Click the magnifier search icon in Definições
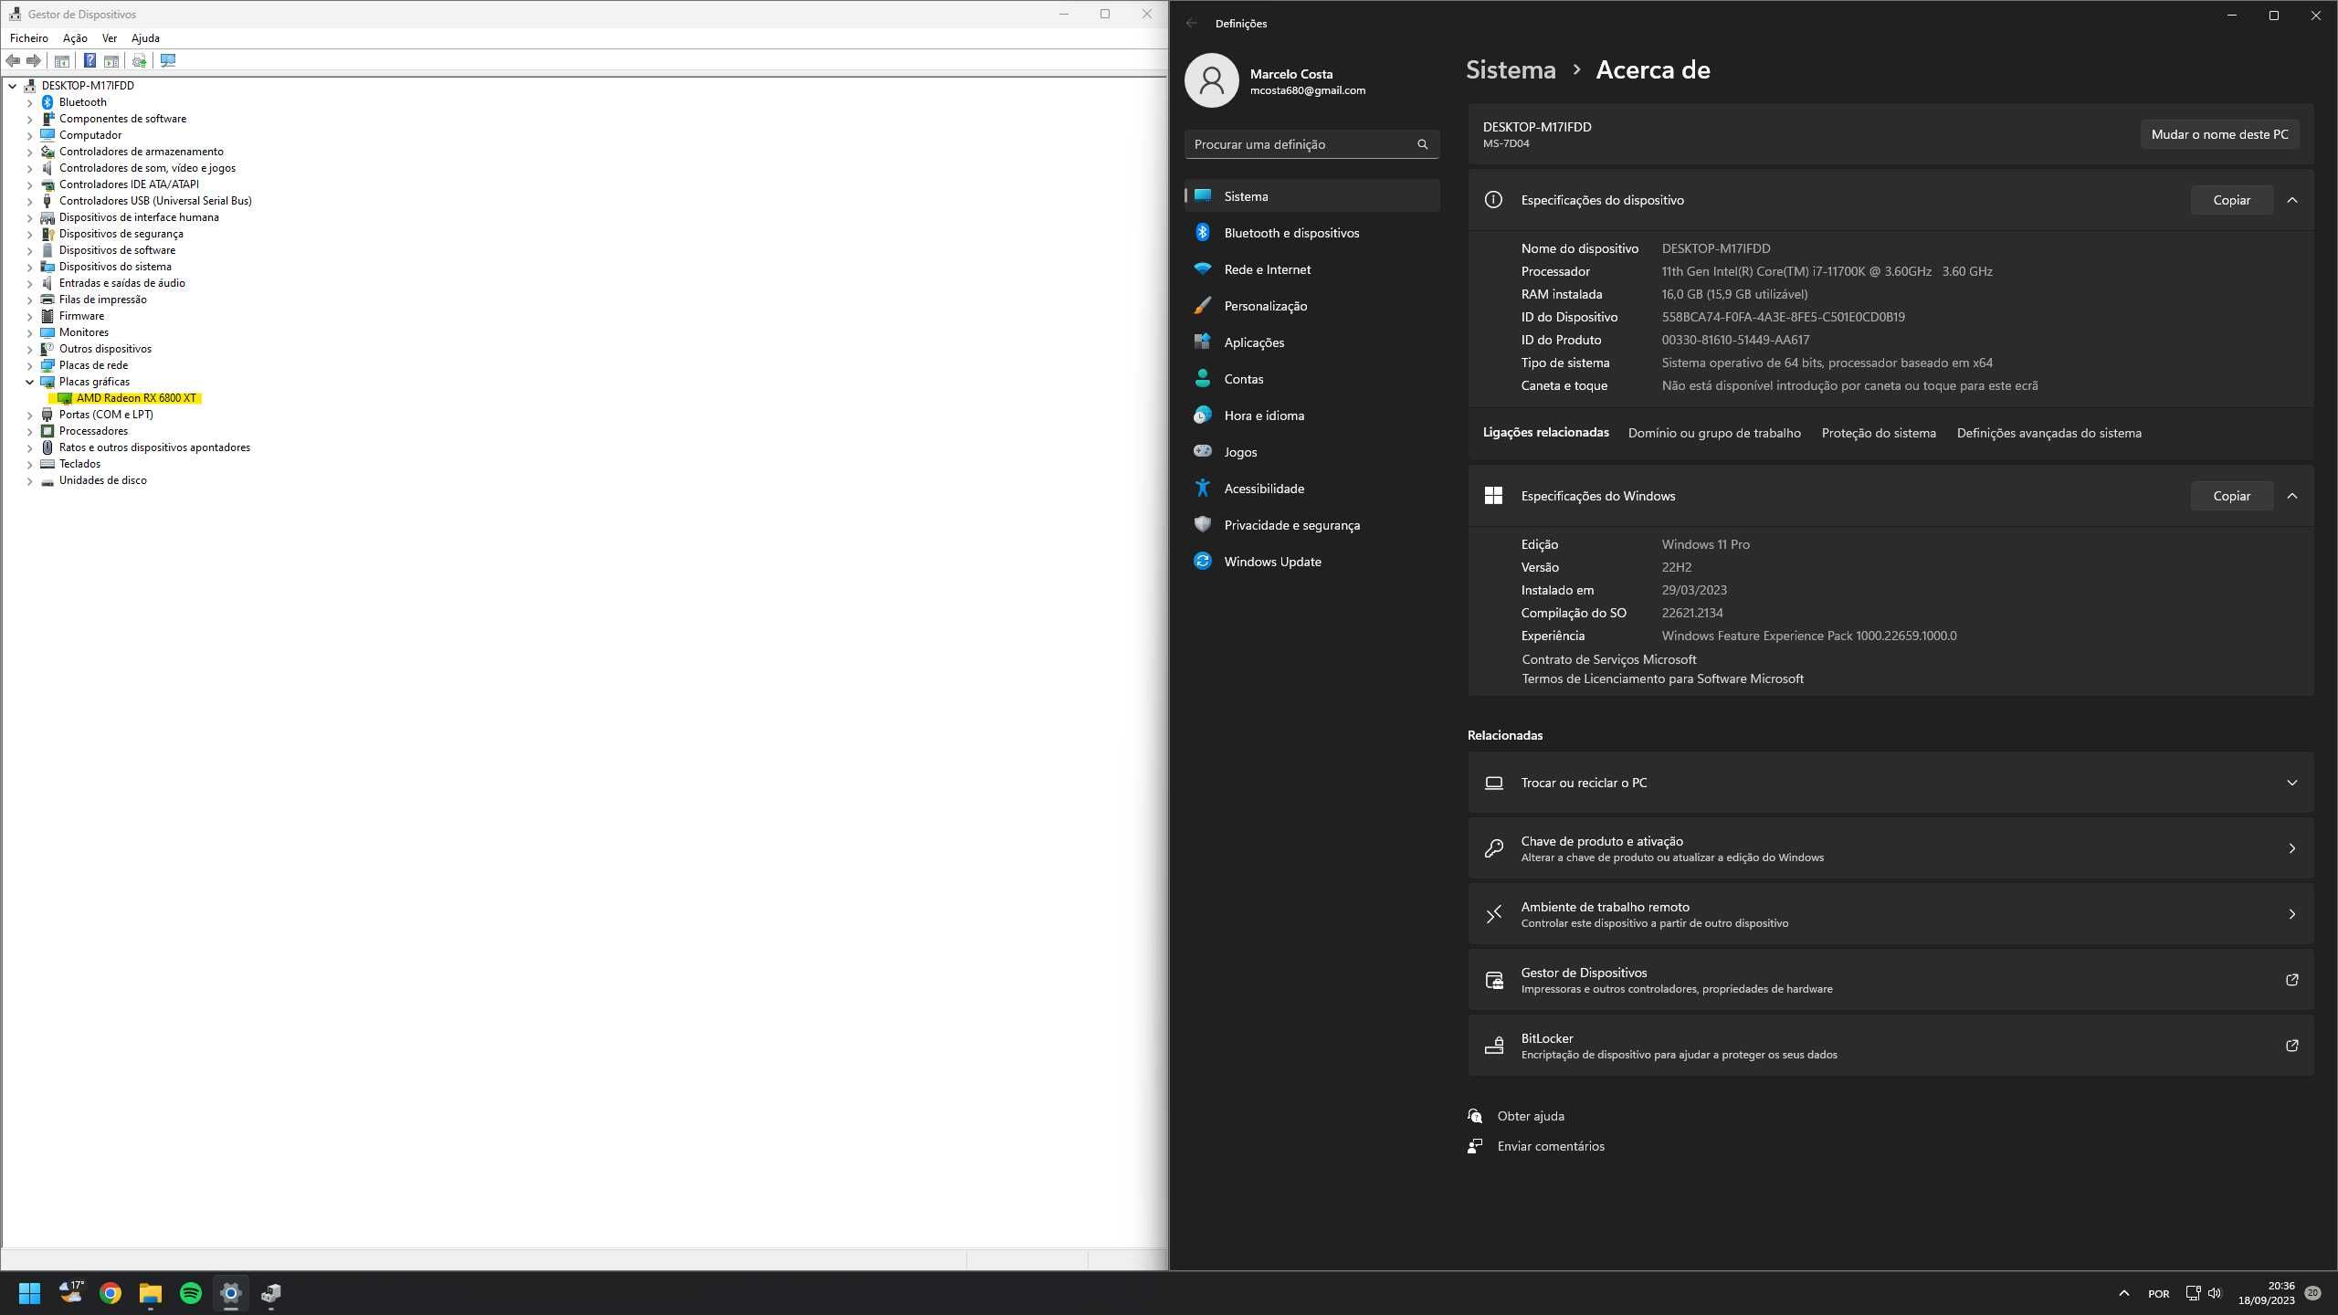Image resolution: width=2338 pixels, height=1315 pixels. [1422, 144]
